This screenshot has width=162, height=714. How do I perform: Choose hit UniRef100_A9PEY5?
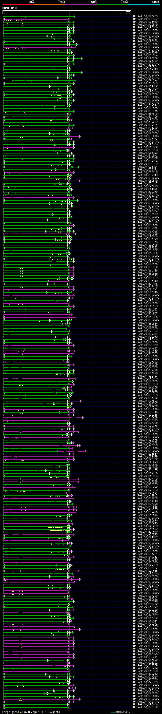(145, 111)
